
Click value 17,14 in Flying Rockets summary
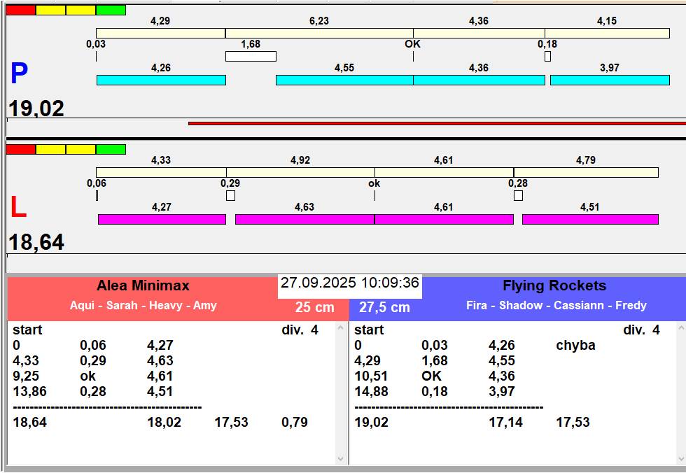(505, 423)
